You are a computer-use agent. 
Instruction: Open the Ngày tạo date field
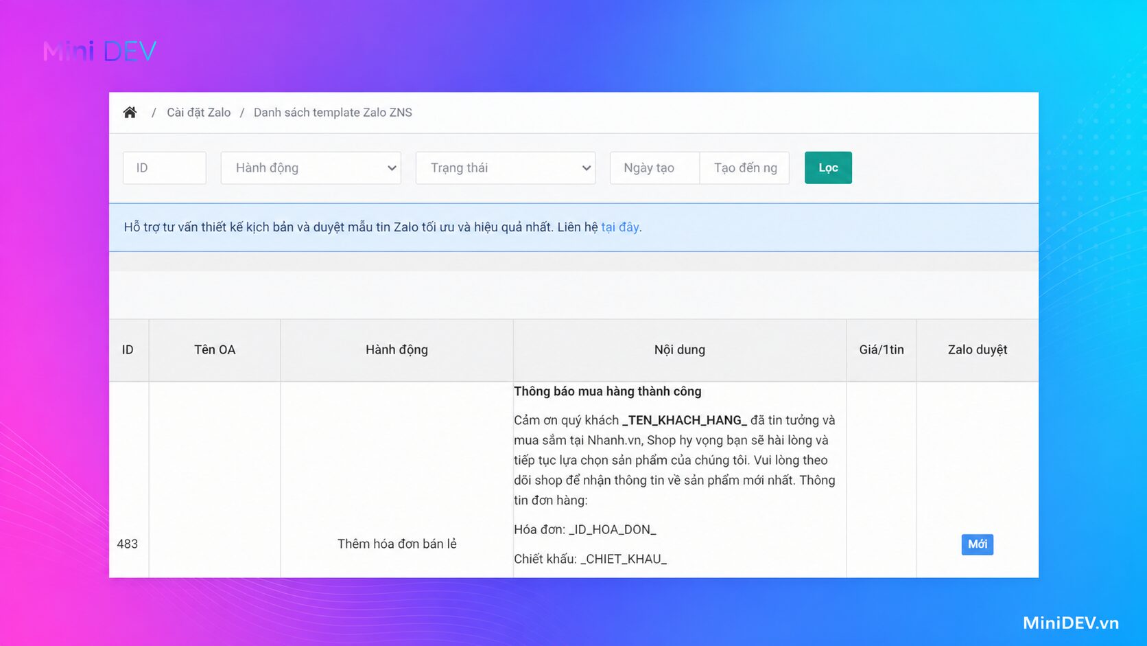click(x=654, y=168)
